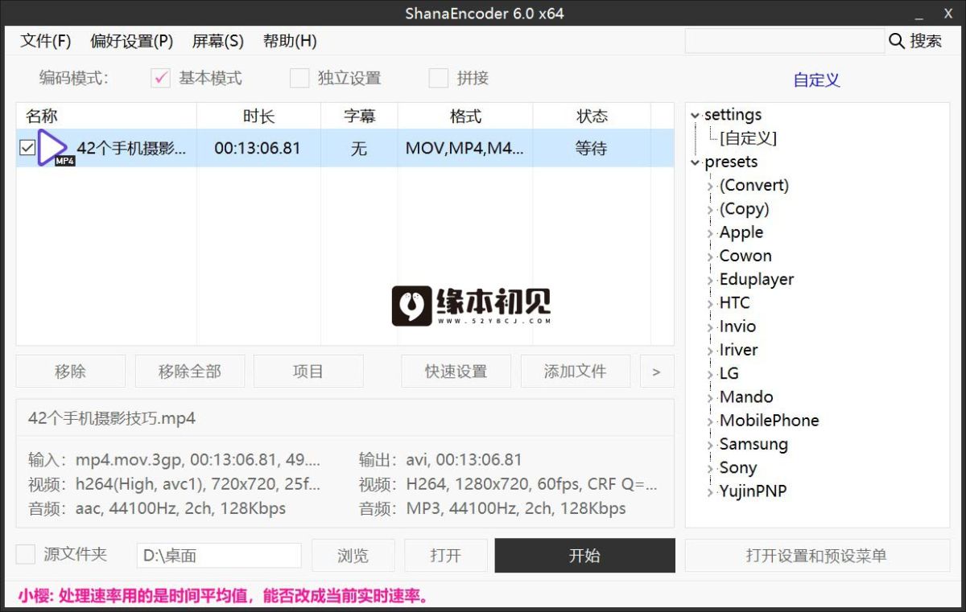Click the 添加文件 button
This screenshot has width=966, height=612.
(576, 372)
